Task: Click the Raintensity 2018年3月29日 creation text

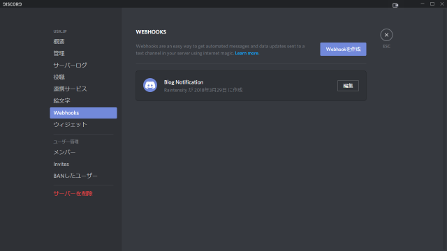Action: click(203, 90)
